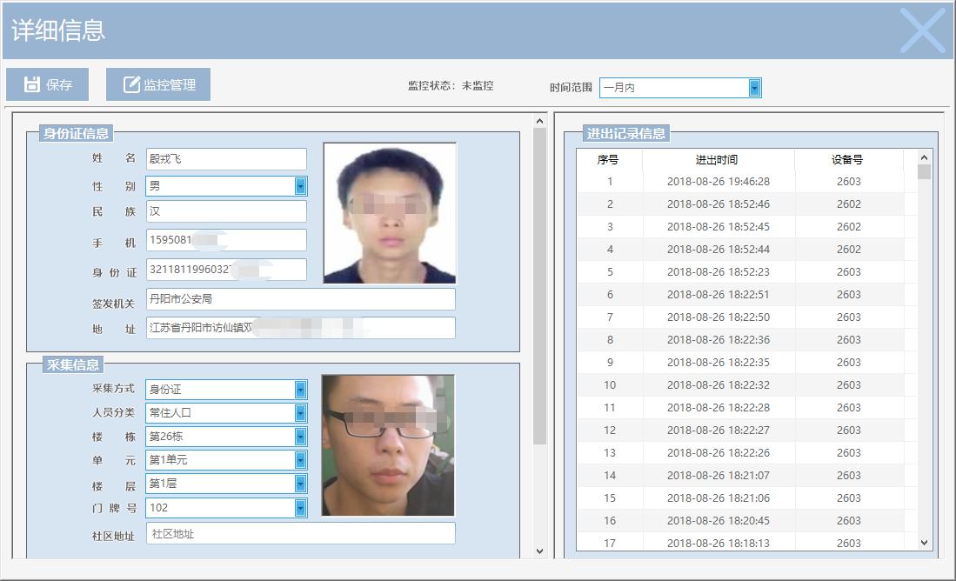Image resolution: width=956 pixels, height=581 pixels.
Task: Open the 性别 dropdown arrow
Action: pyautogui.click(x=300, y=186)
